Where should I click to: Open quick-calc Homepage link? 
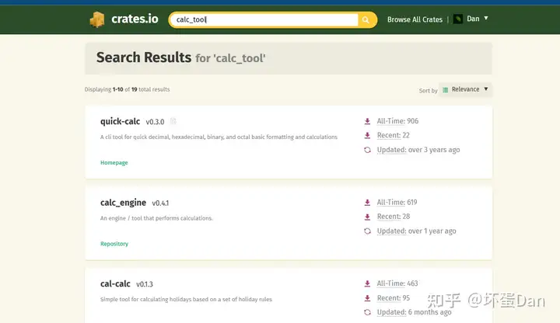pyautogui.click(x=114, y=162)
